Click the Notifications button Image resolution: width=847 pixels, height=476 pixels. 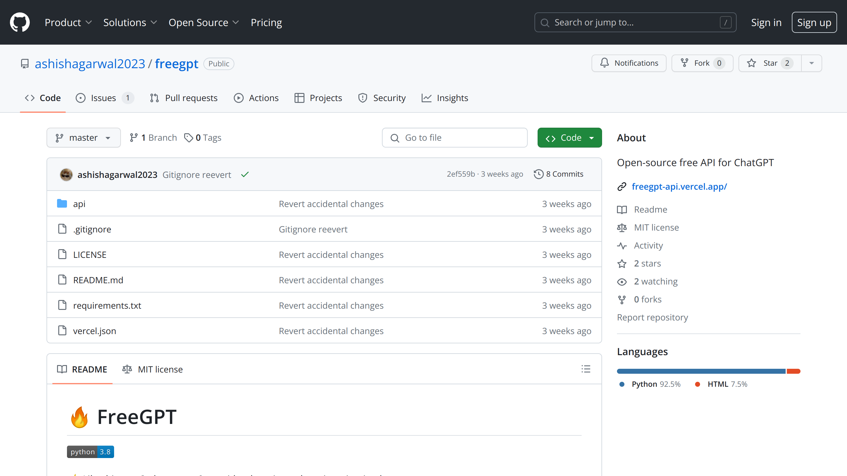click(629, 63)
